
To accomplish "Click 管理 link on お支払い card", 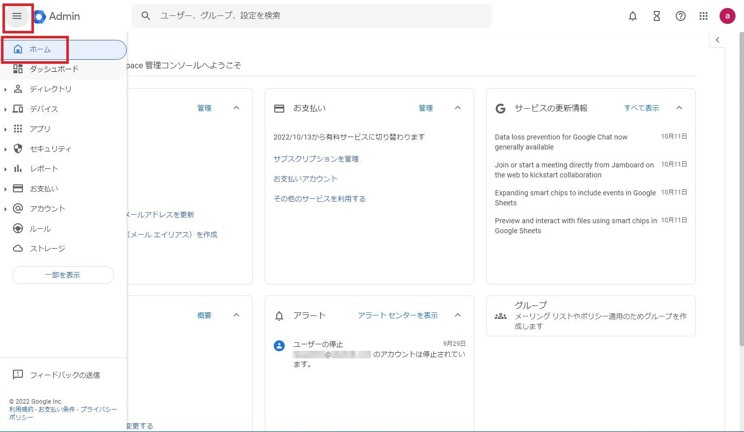I will (x=426, y=108).
